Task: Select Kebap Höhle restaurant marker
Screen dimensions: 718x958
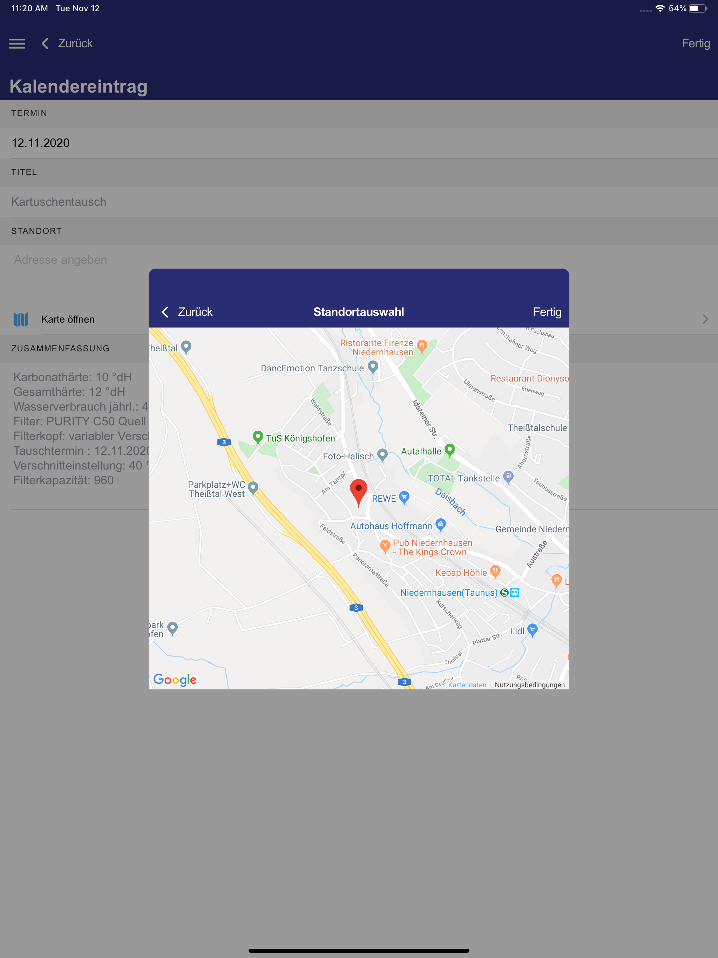Action: 495,571
